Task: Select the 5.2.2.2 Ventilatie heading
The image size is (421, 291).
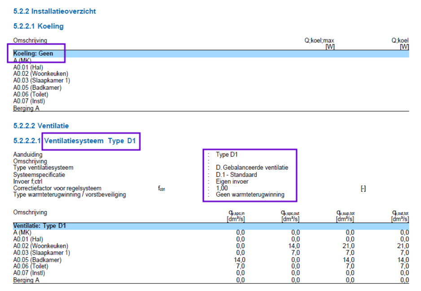Action: 41,126
